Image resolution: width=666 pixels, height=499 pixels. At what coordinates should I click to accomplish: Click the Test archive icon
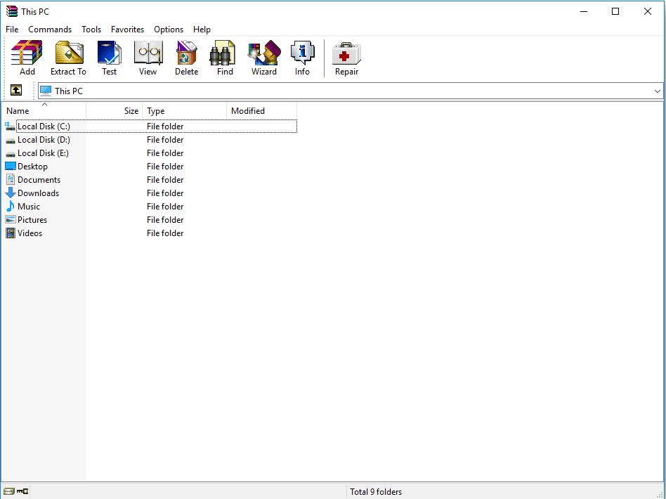[110, 58]
